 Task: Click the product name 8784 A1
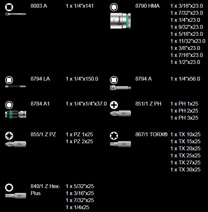40,104
